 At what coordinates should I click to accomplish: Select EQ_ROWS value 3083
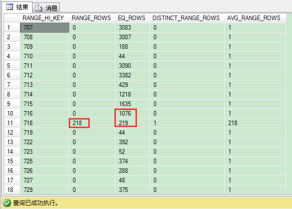[x=132, y=28]
